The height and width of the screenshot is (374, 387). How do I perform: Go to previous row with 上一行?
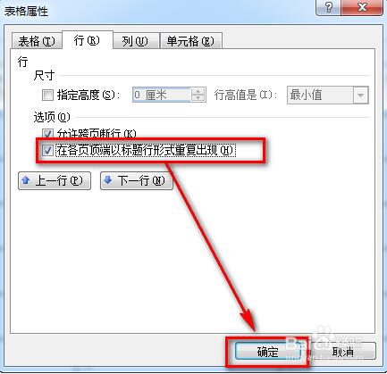[x=55, y=180]
